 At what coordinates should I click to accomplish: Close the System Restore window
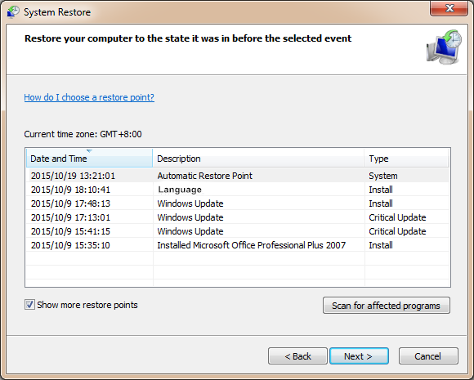(x=449, y=8)
